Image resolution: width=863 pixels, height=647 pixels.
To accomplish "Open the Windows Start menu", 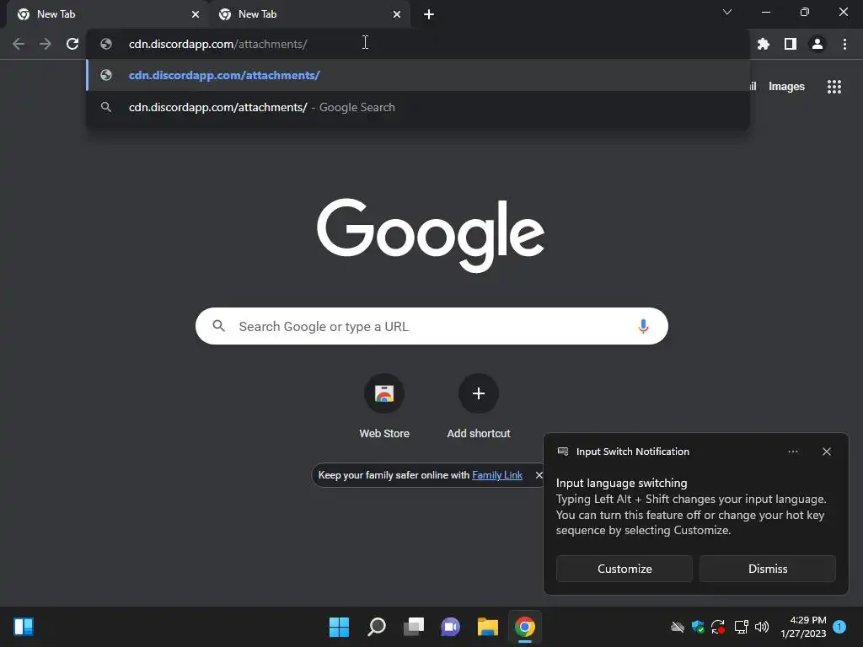I will (x=339, y=627).
